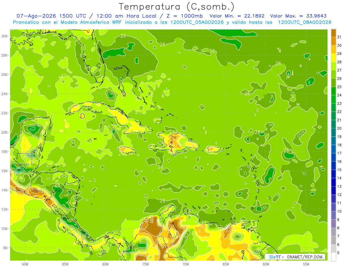Click the 90W longitude label

coord(25,264)
